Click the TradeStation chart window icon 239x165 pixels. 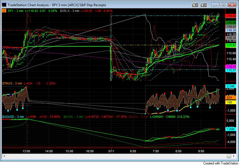click(x=4, y=5)
